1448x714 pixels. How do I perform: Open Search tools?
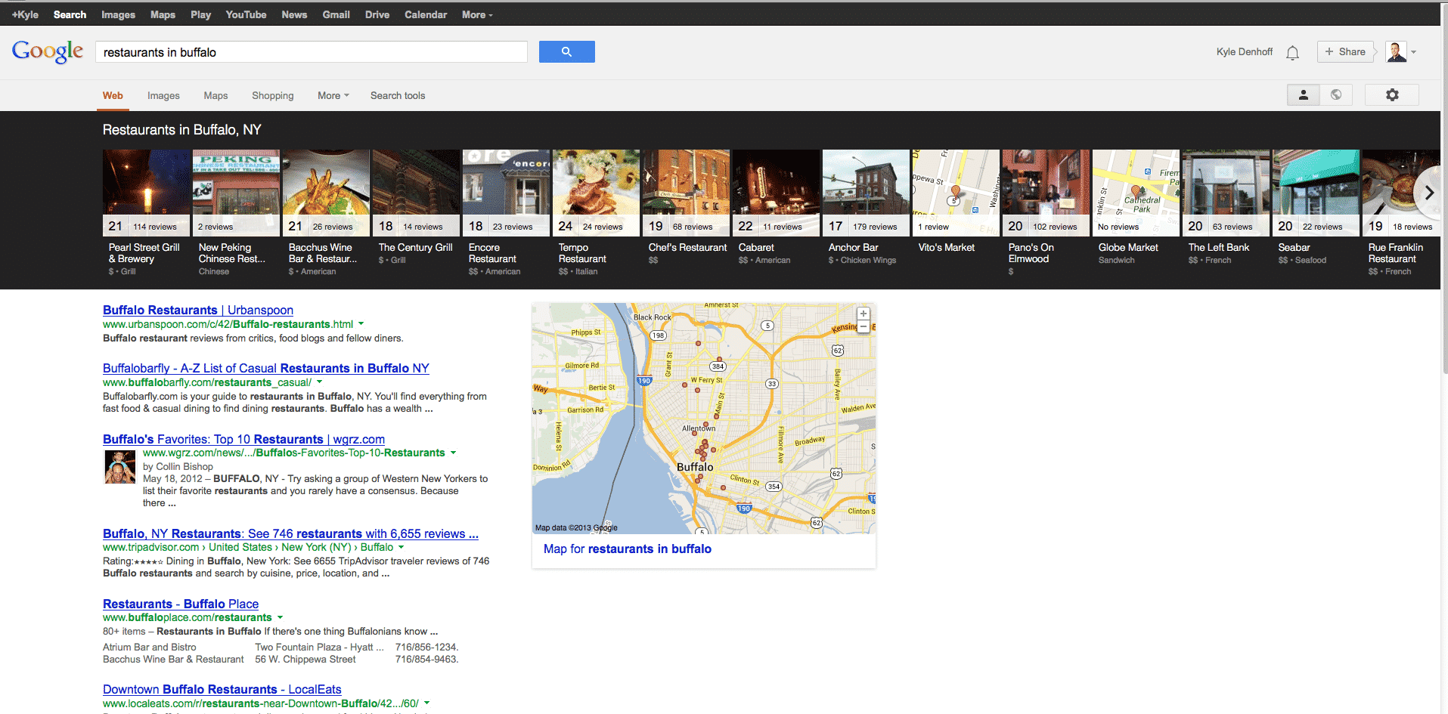398,96
